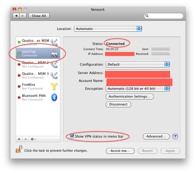Image resolution: width=196 pixels, height=173 pixels.
Task: Click the phone icon for Qualco... MSM 3
Action: (54, 75)
